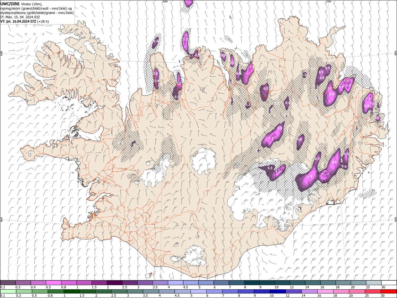Select the navy blue 10 swatch in bottom legend
The height and width of the screenshot is (298, 397).
(277, 291)
